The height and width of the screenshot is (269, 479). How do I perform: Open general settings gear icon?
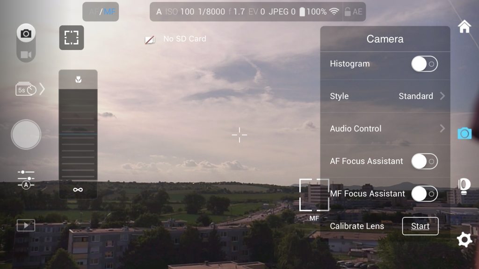point(464,240)
